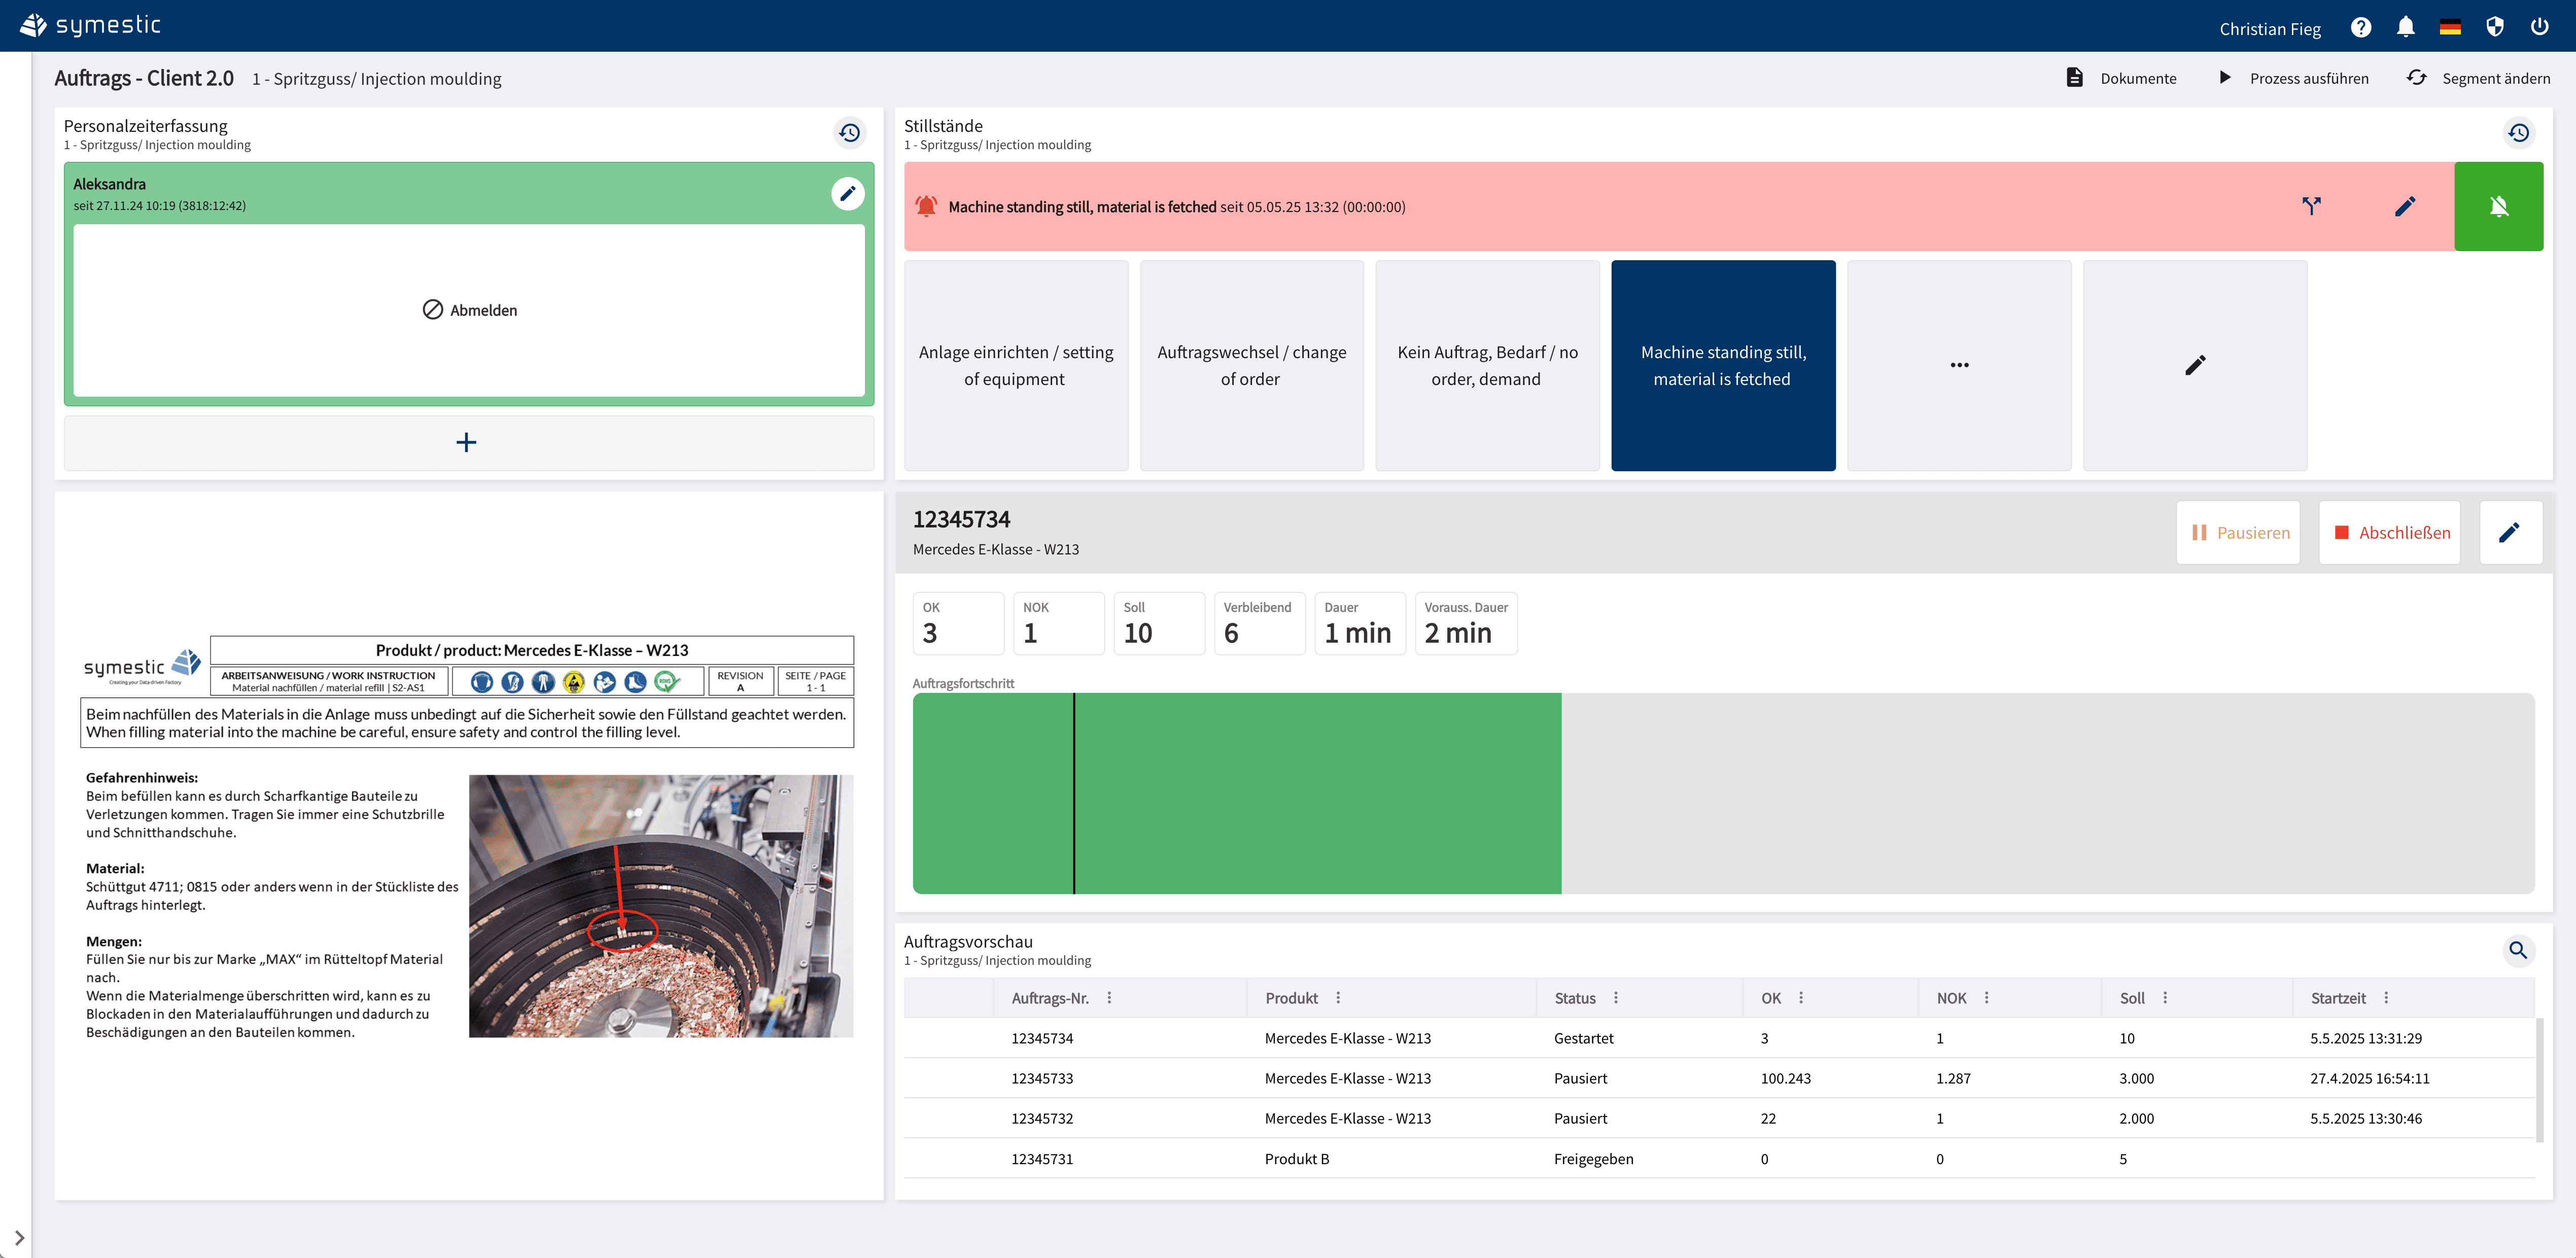Open the shield security icon

click(x=2495, y=27)
